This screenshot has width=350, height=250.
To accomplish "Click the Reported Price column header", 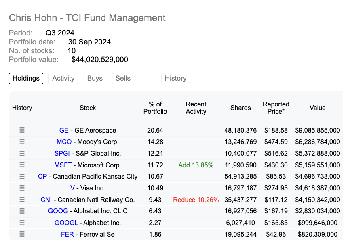I will coord(276,108).
